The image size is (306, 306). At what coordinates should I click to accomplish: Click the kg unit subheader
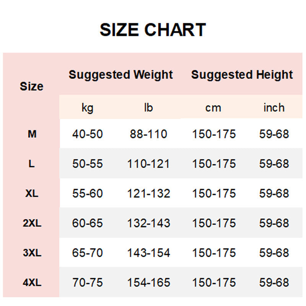pyautogui.click(x=87, y=107)
